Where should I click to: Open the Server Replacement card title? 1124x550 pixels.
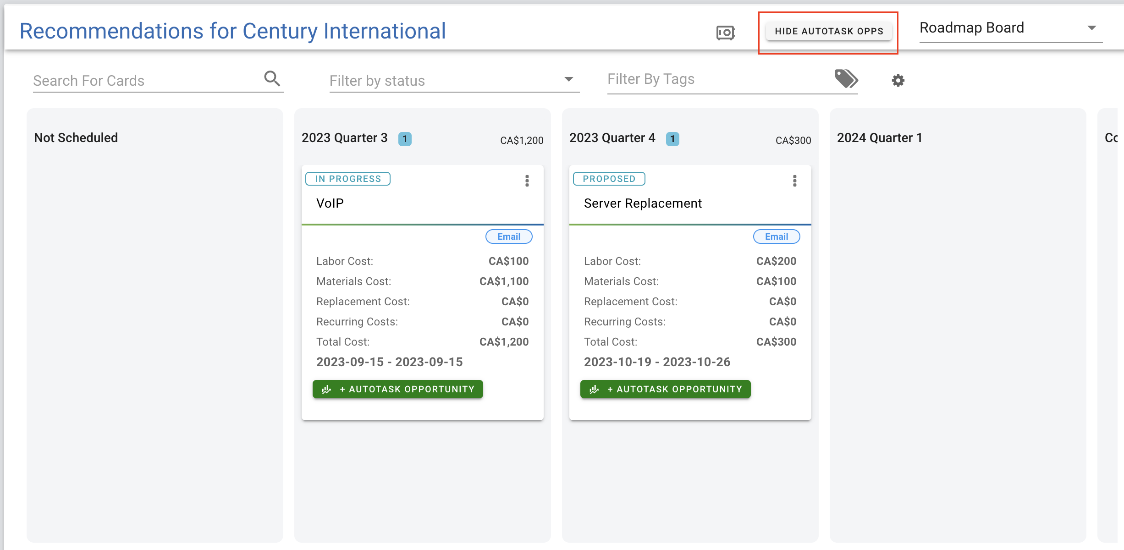coord(643,203)
